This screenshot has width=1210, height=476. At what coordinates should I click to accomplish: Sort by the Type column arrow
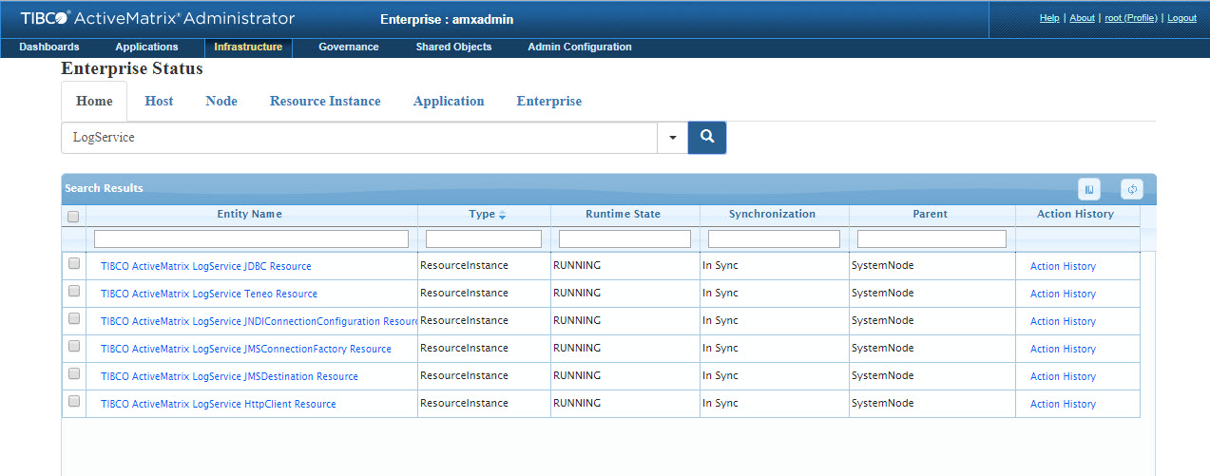click(502, 215)
